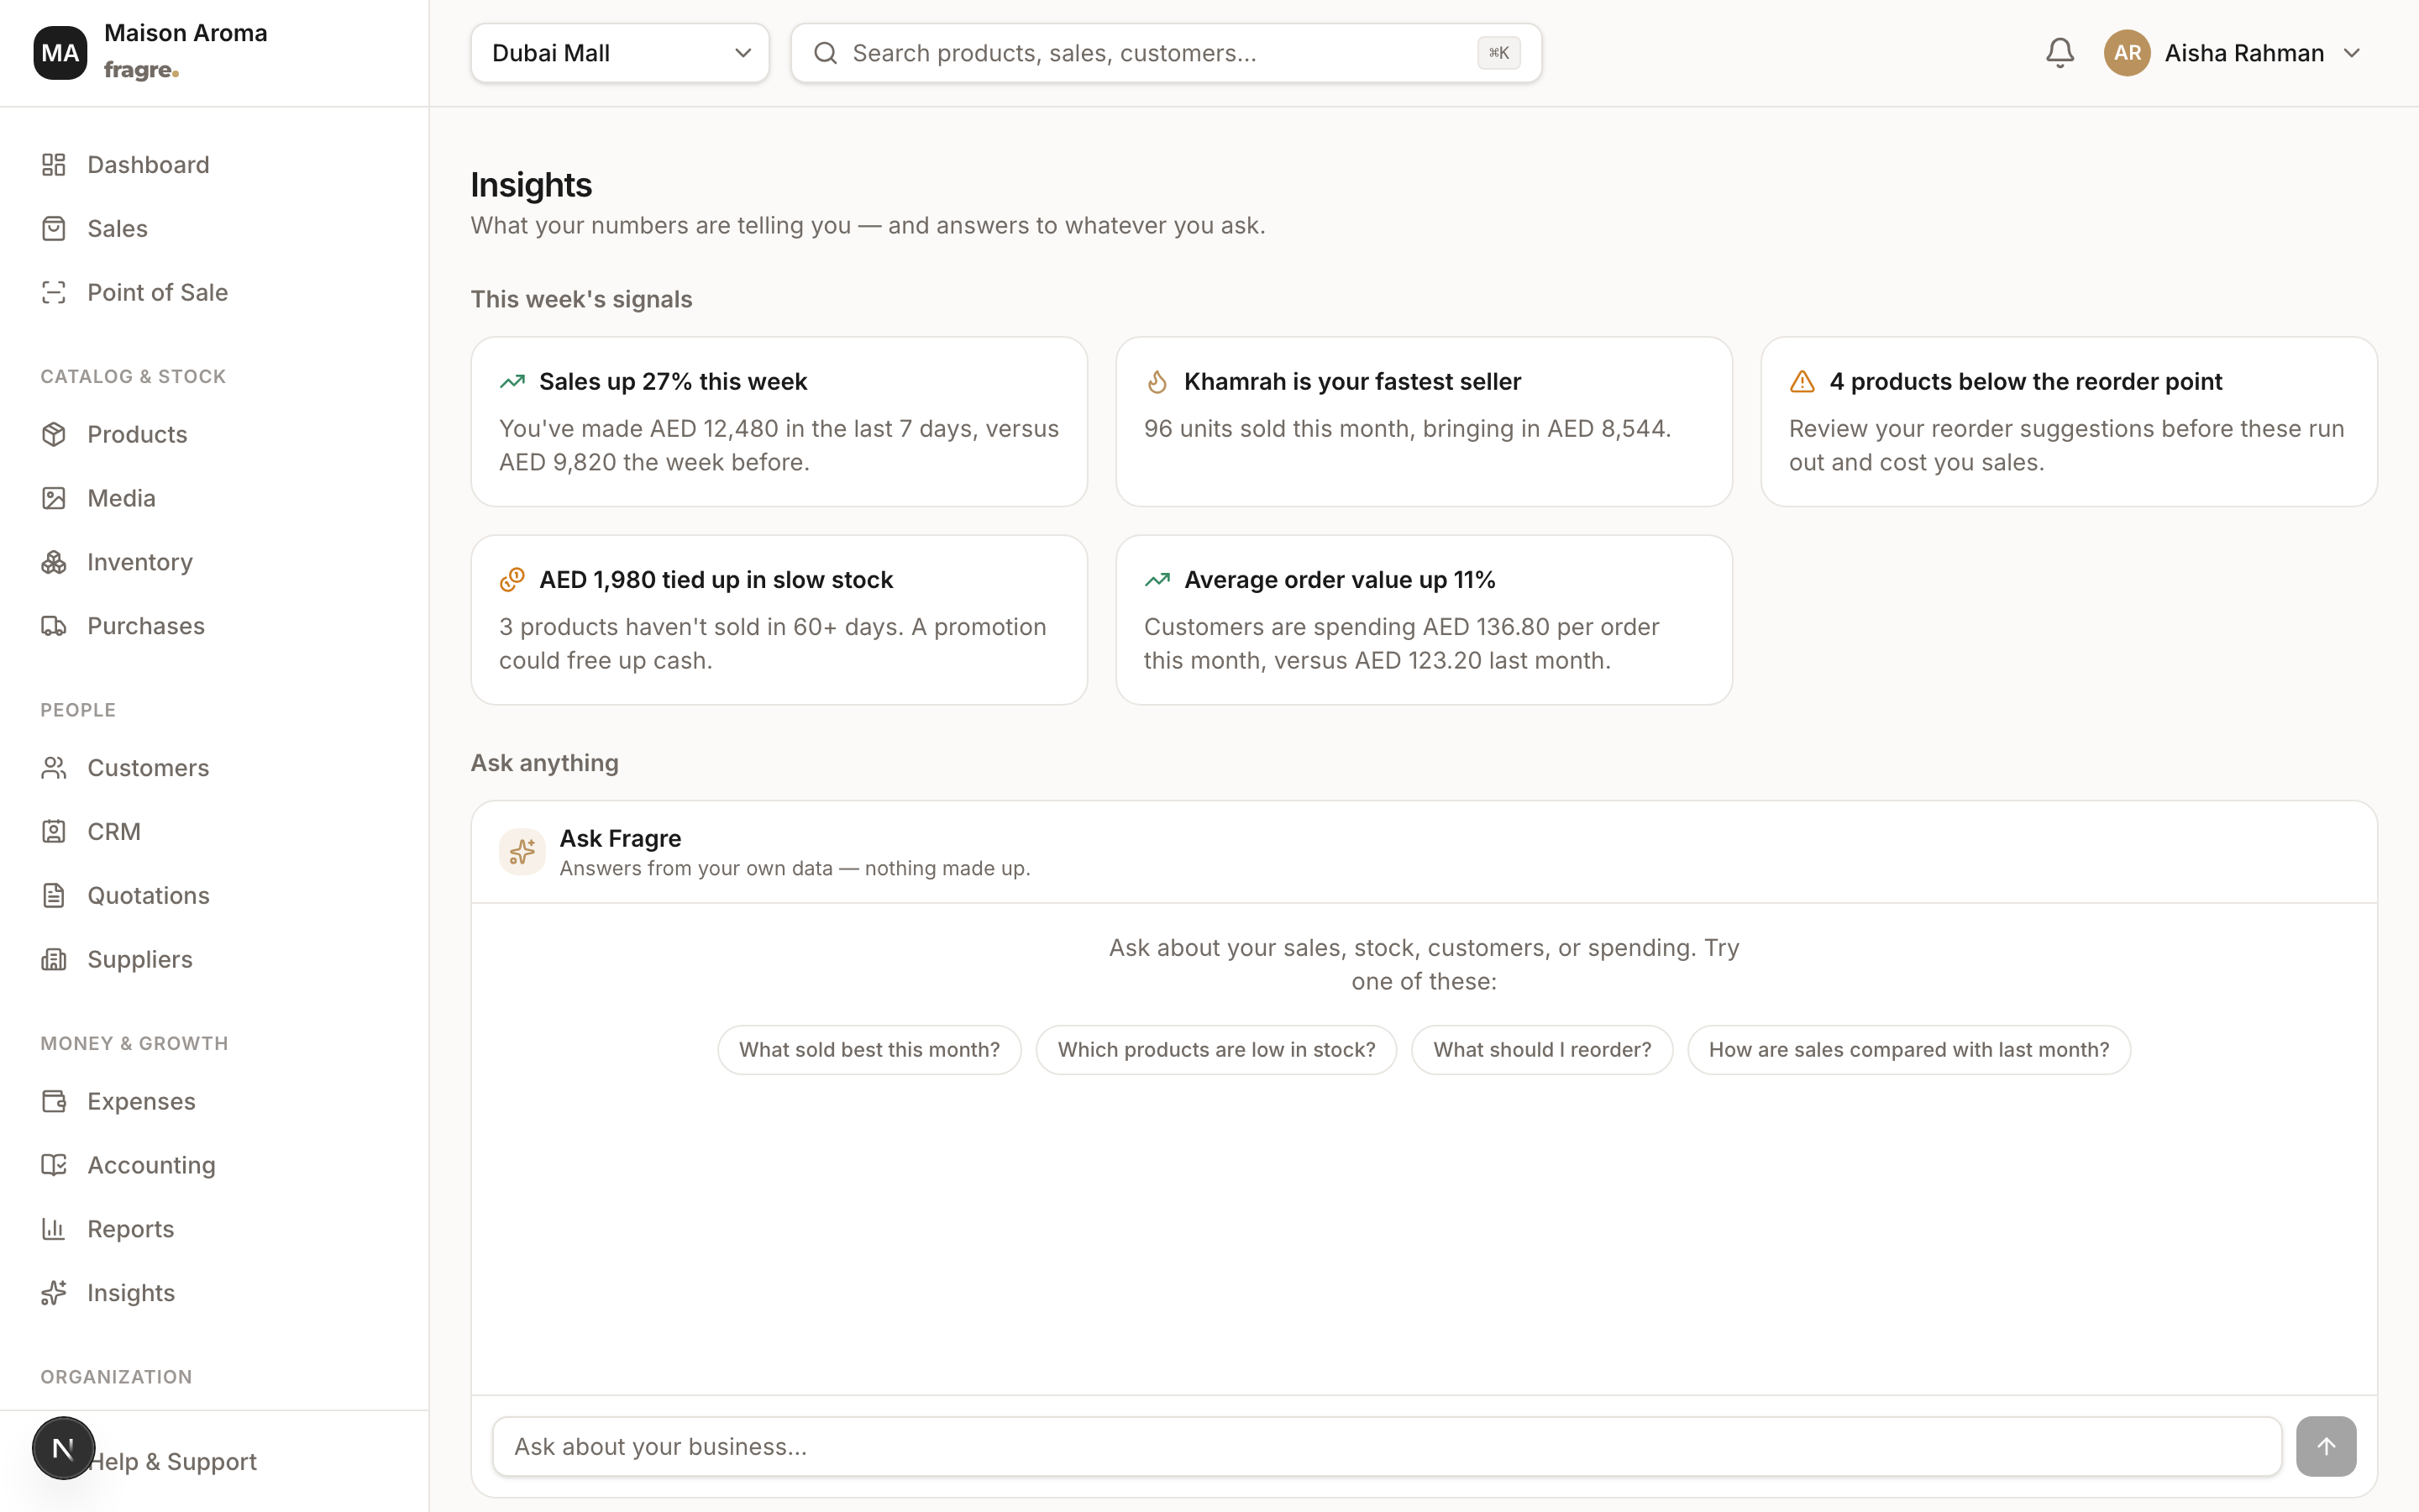The height and width of the screenshot is (1512, 2419).
Task: Open "Average order value up 11%" card
Action: pos(1425,620)
